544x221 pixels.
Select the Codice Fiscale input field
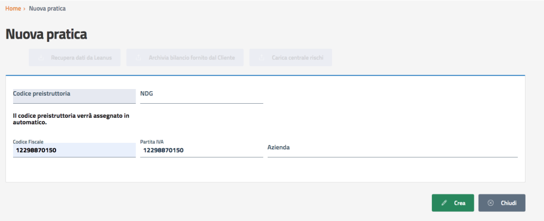(x=74, y=150)
